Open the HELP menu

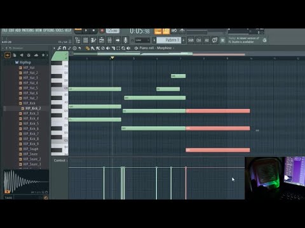point(68,30)
